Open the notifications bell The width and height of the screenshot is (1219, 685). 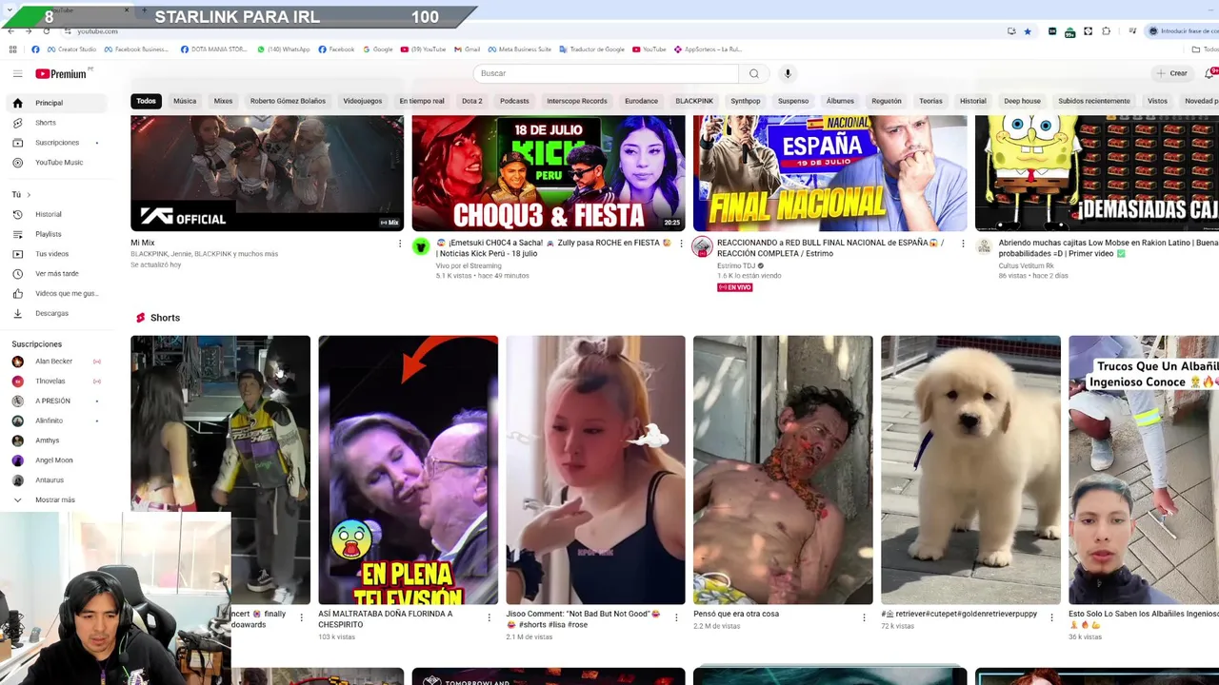tap(1209, 73)
